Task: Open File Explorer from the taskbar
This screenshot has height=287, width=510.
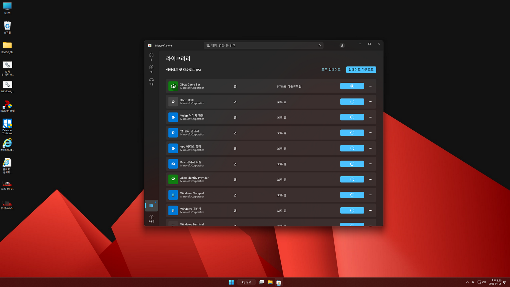Action: pos(270,282)
